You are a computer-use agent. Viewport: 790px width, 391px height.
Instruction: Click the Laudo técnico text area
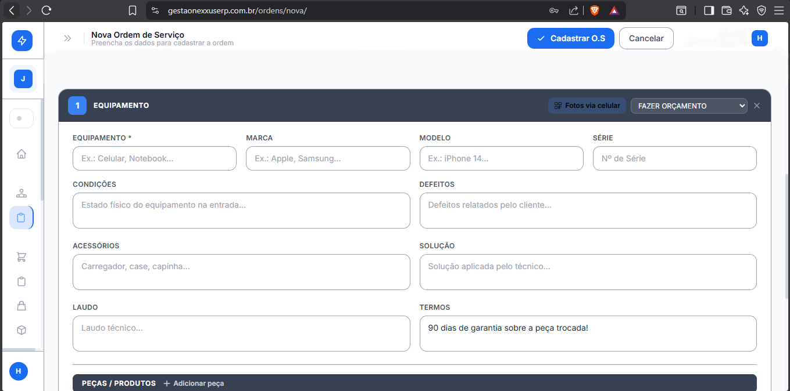(x=241, y=334)
